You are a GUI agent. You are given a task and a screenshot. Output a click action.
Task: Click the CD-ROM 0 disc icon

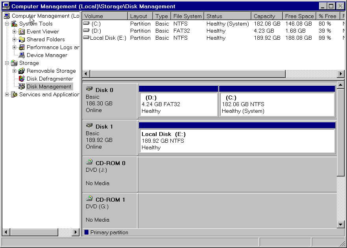point(89,162)
